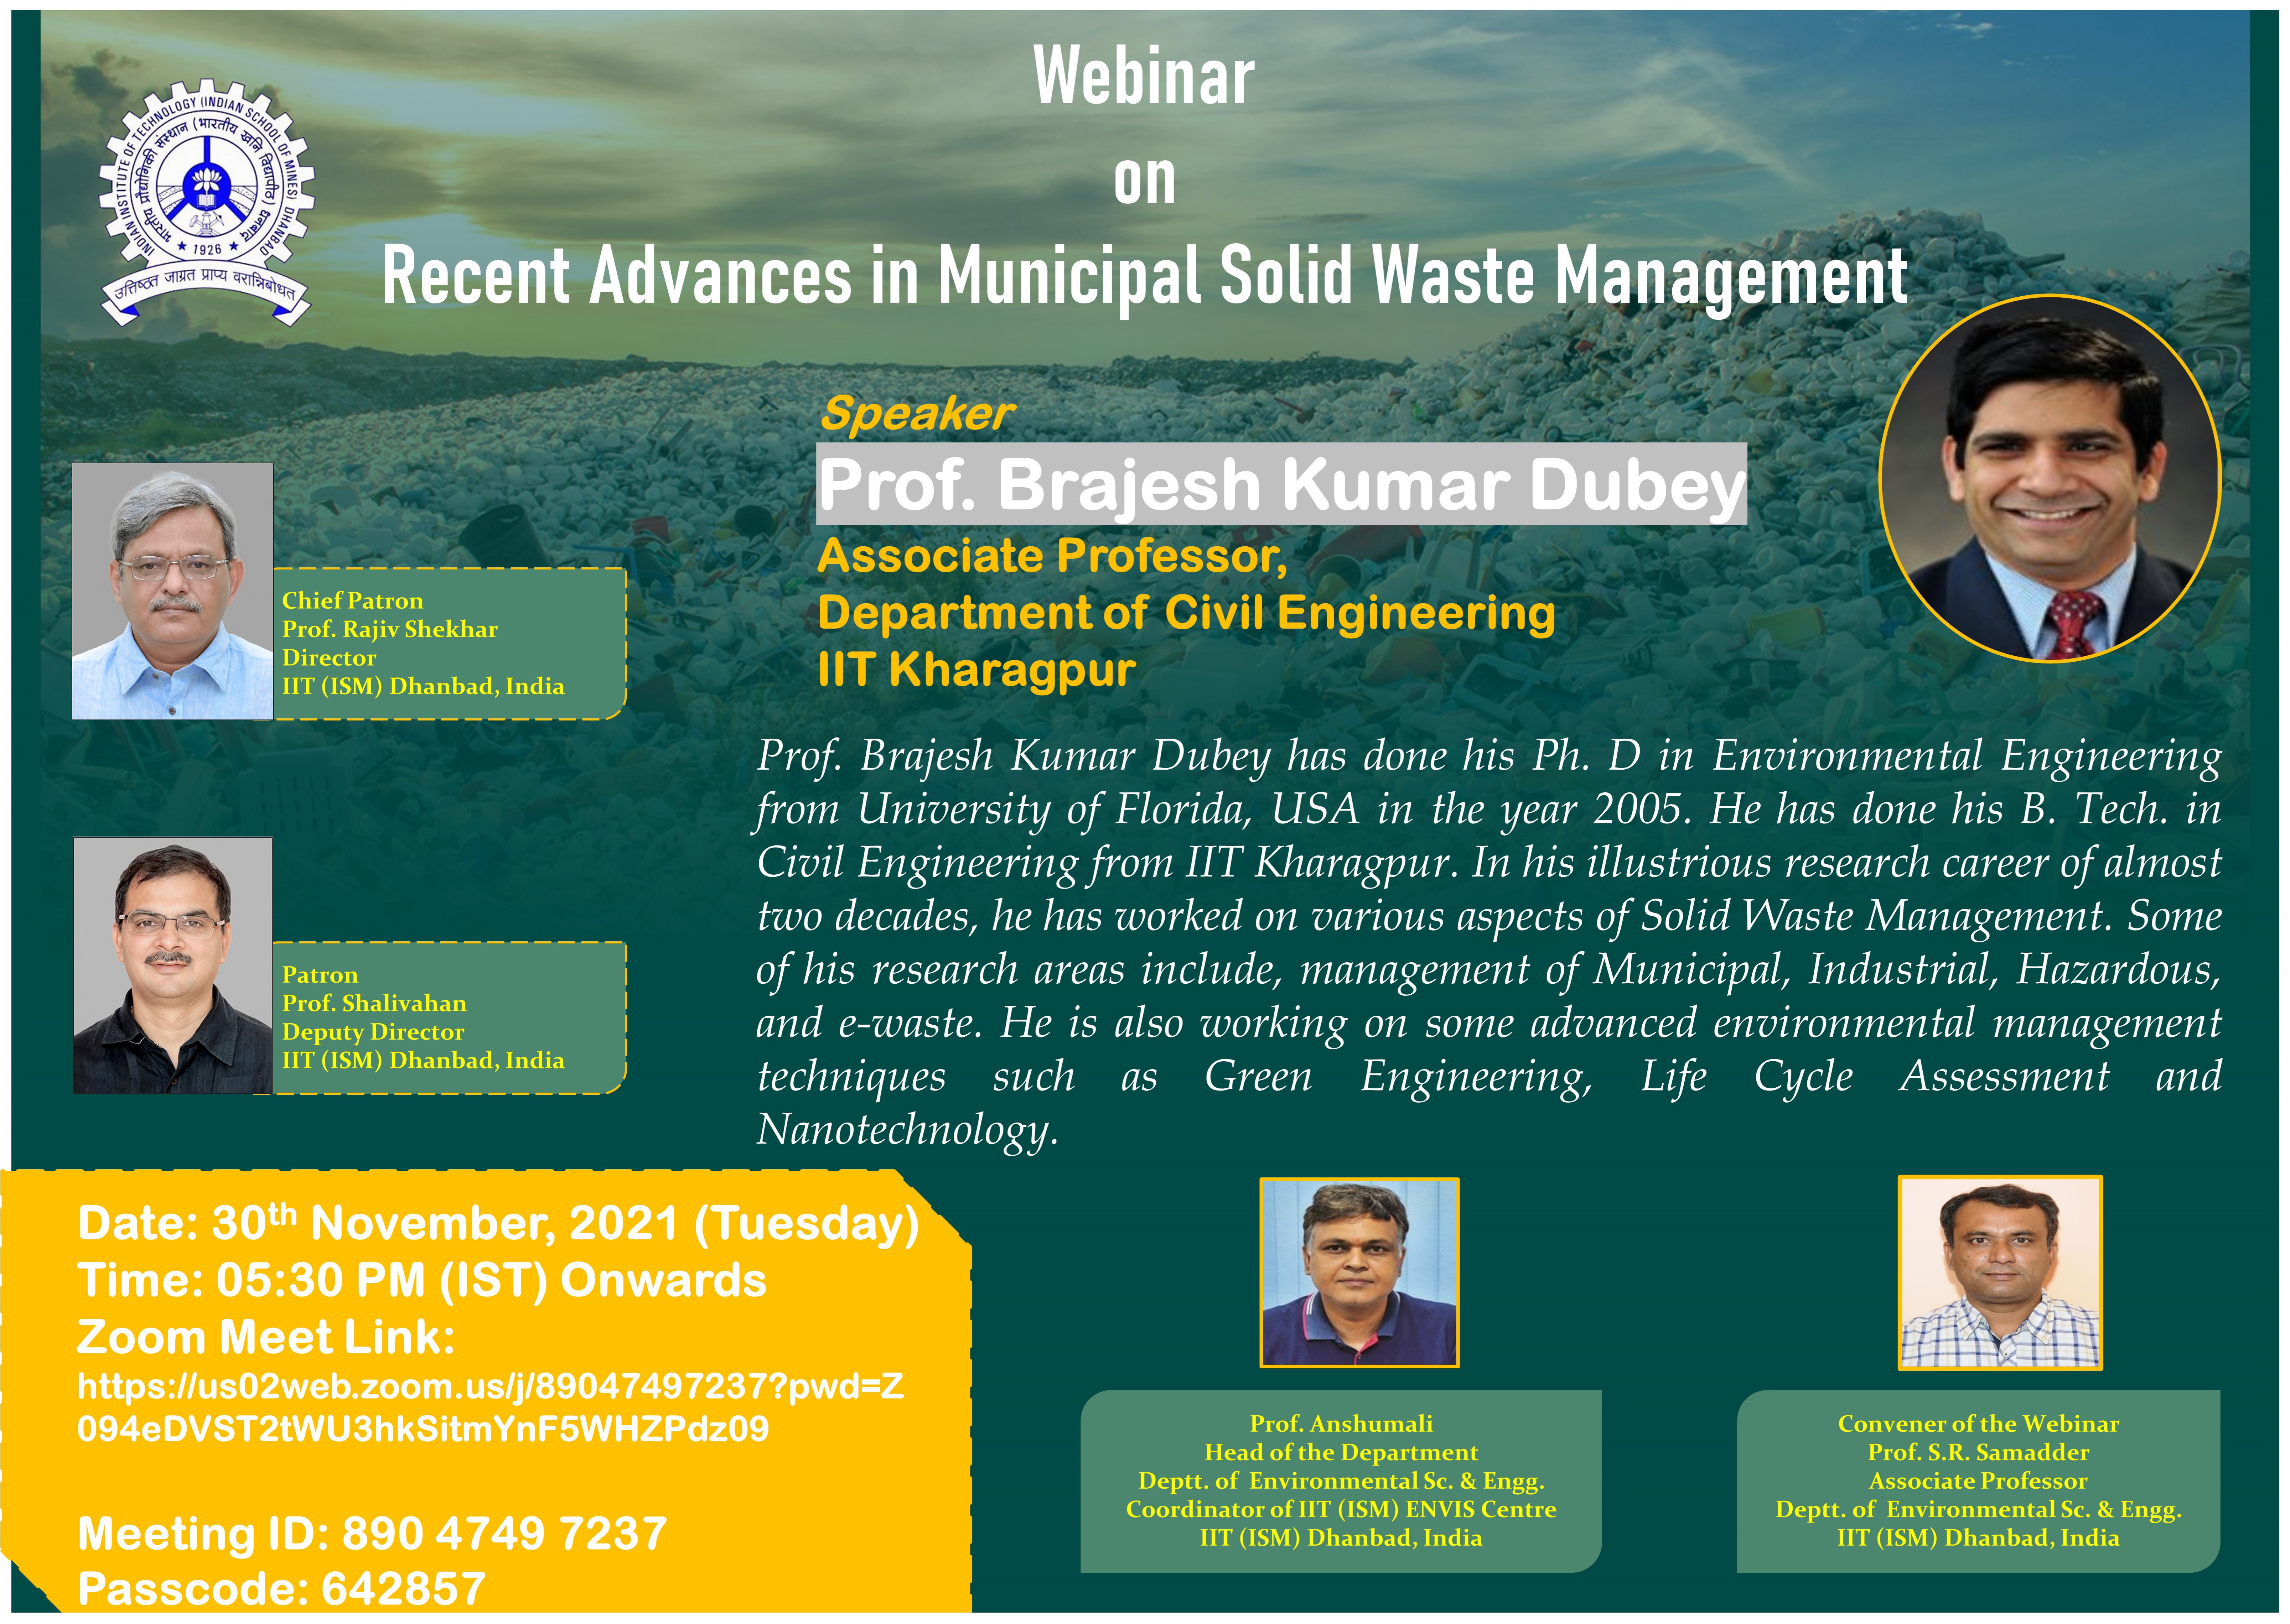Screen dimensions: 2290x1624
Task: Click Prof. S.R. Samadder's photo
Action: 2000,1272
